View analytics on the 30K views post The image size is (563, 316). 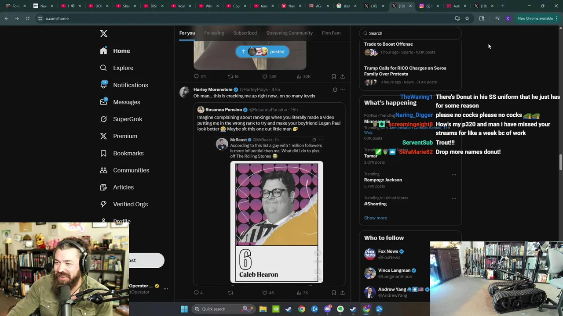[x=303, y=76]
